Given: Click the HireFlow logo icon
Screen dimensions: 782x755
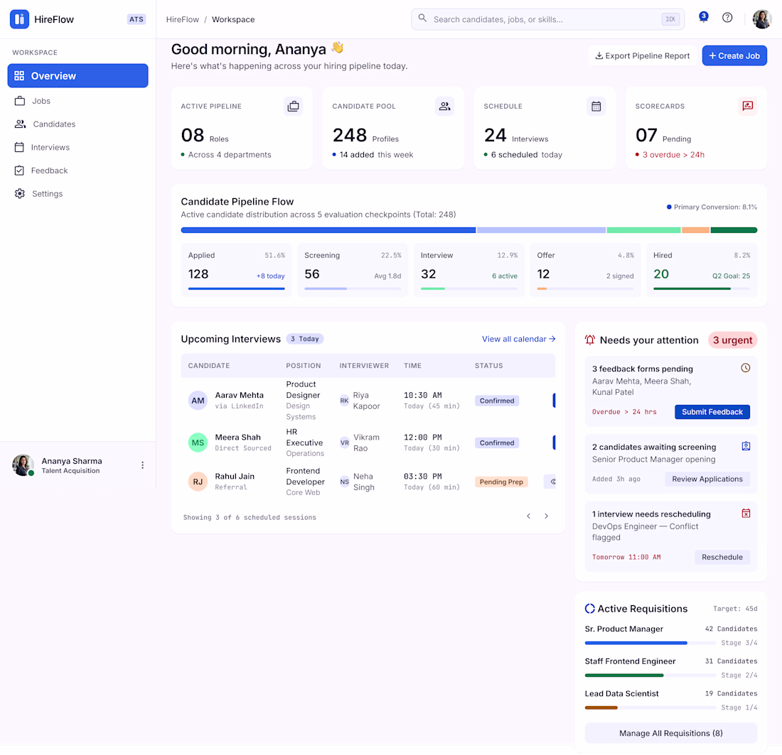Looking at the screenshot, I should [19, 19].
